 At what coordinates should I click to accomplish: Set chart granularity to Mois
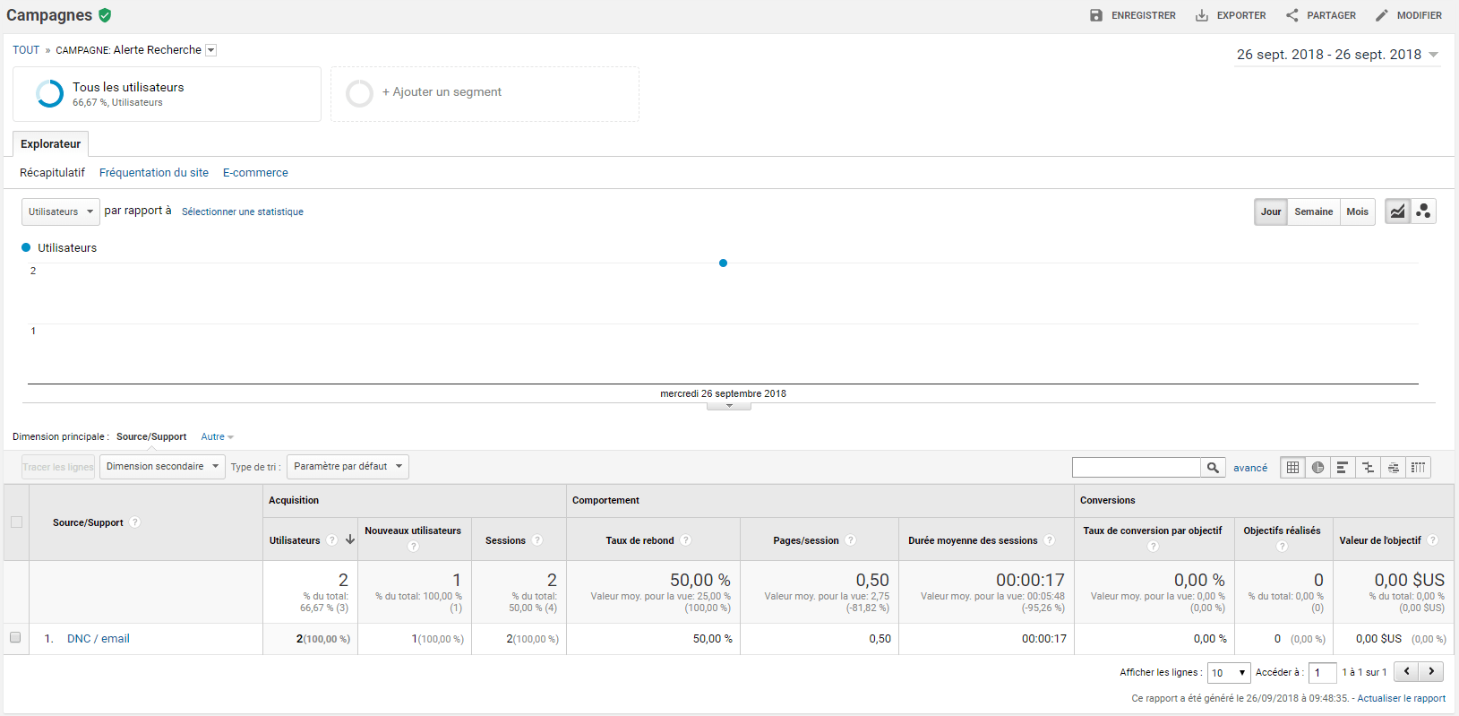pos(1358,211)
